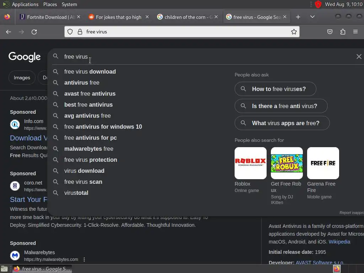Close the free virus search tab
364x273 pixels.
click(285, 17)
